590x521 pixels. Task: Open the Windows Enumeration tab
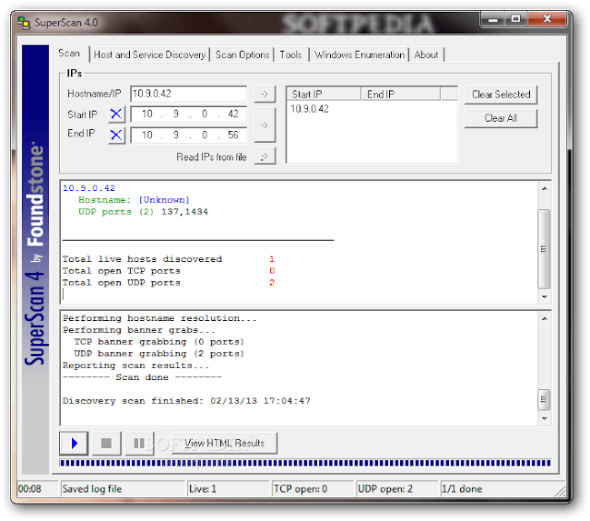[x=360, y=55]
